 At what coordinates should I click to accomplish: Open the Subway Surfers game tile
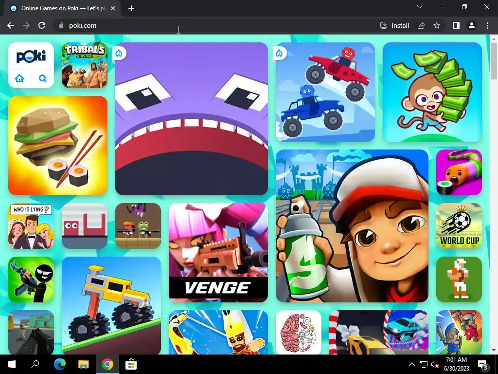352,226
